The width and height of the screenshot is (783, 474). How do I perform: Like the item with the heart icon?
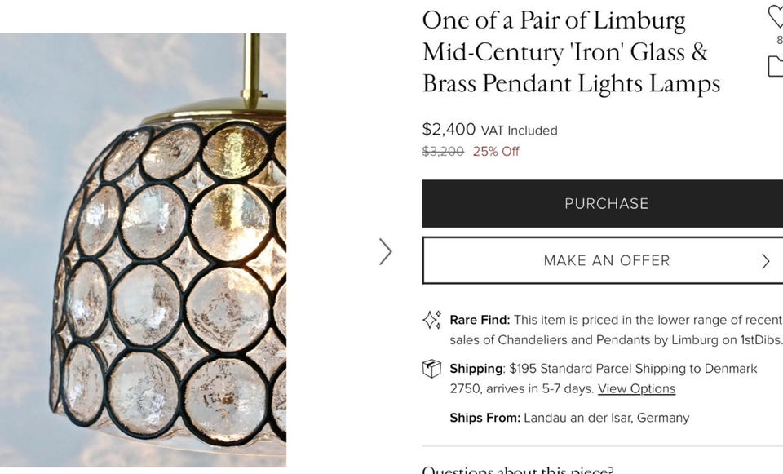(x=776, y=16)
